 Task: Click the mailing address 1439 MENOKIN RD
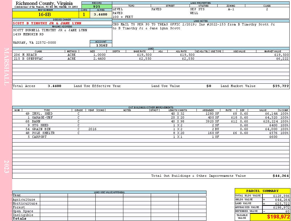click(28, 35)
